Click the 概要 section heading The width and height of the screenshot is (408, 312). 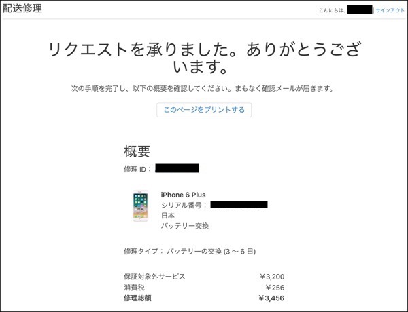tap(137, 151)
